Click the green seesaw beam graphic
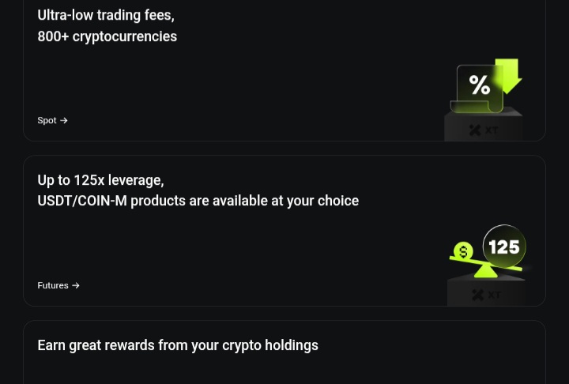 [x=485, y=263]
